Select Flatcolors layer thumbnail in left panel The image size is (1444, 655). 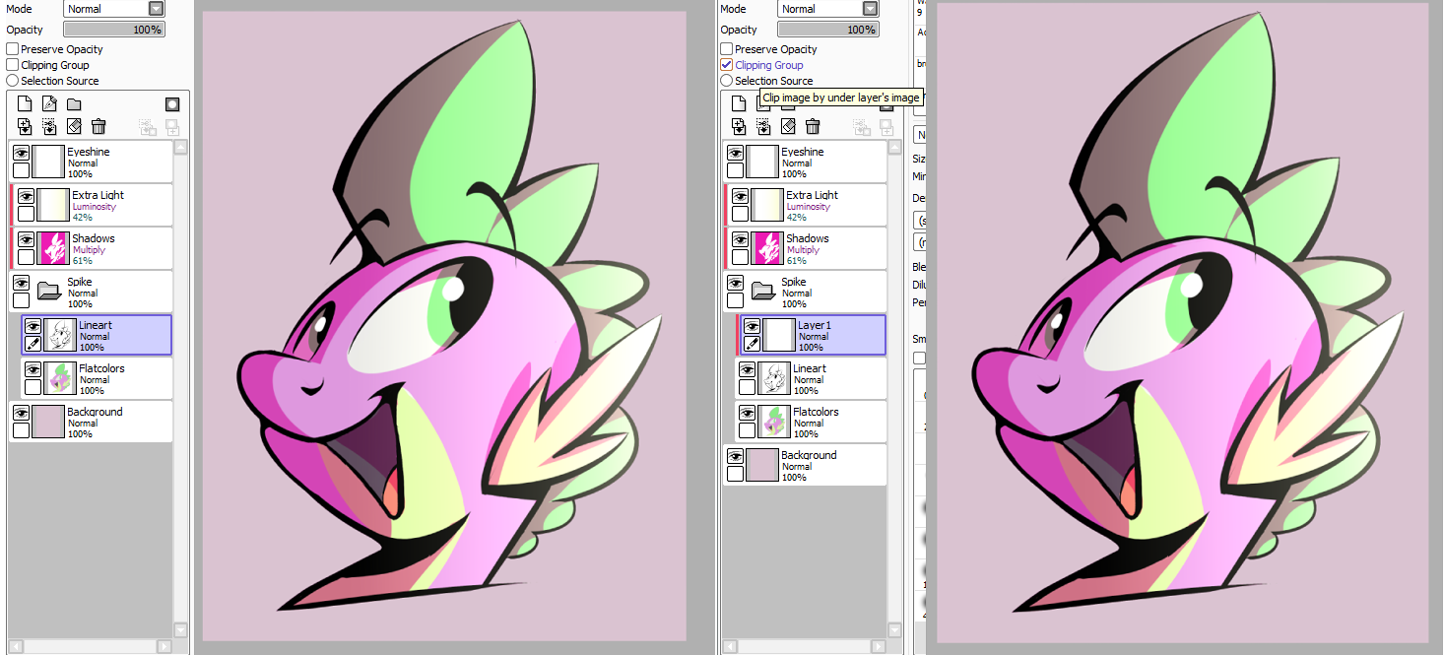(x=58, y=378)
